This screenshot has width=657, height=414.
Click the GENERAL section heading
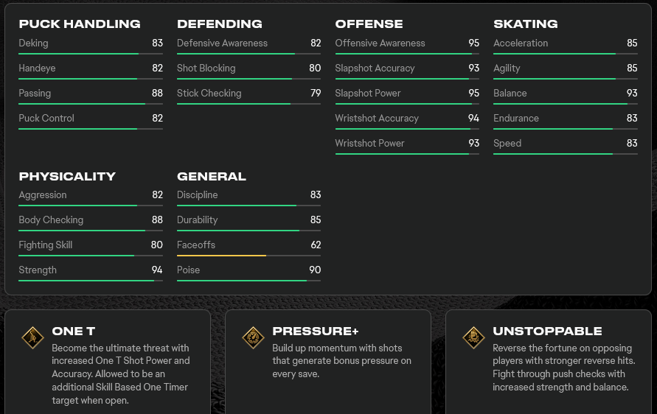coord(212,176)
